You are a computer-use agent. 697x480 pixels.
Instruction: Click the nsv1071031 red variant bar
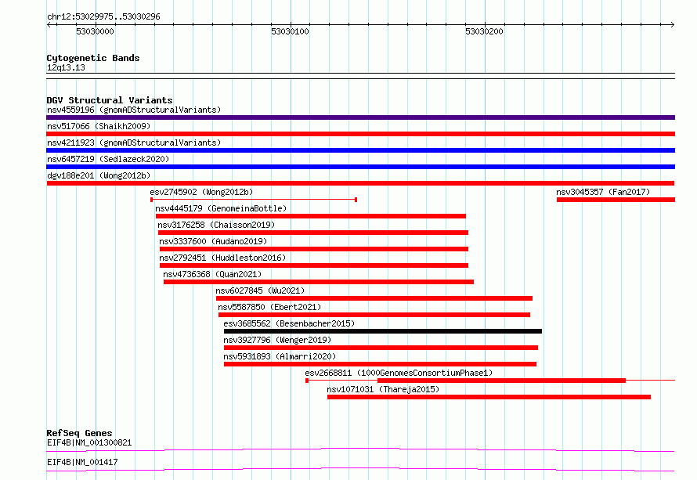[489, 397]
